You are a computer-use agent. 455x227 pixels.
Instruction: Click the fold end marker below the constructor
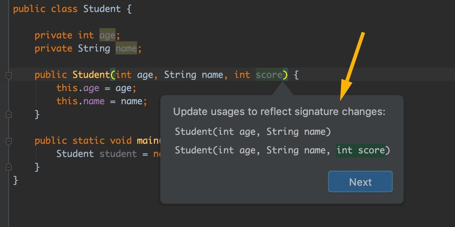9,114
